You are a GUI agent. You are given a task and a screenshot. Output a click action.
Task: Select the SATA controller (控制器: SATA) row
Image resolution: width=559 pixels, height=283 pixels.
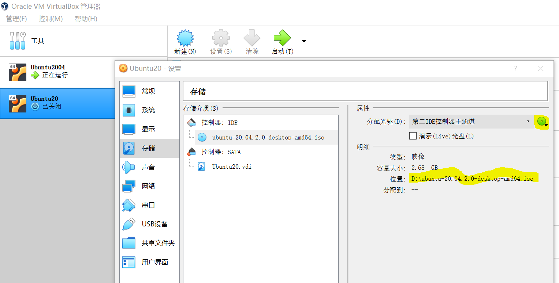click(x=261, y=152)
